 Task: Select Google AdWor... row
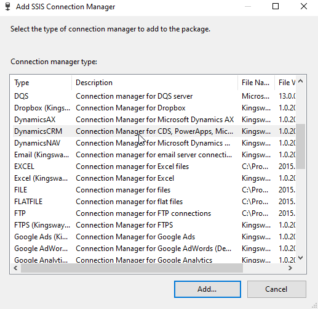(154, 249)
